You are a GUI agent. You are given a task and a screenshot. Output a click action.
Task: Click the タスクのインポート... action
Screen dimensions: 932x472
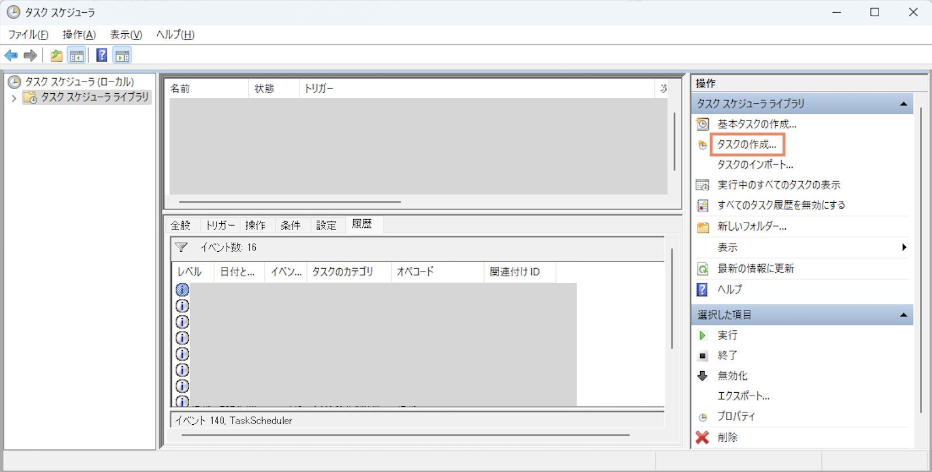[755, 165]
